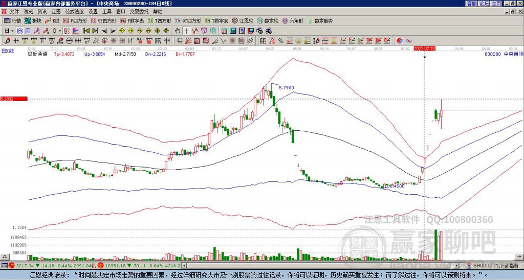Switch to K线 candlestick chart

(52, 20)
